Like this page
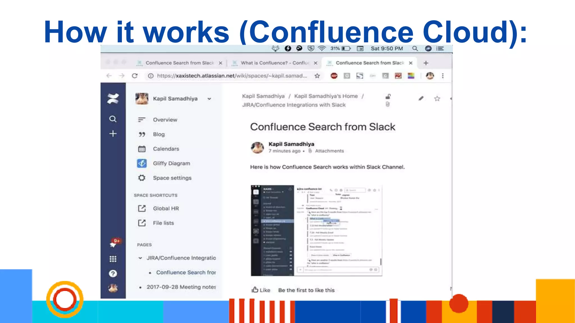 pos(261,290)
